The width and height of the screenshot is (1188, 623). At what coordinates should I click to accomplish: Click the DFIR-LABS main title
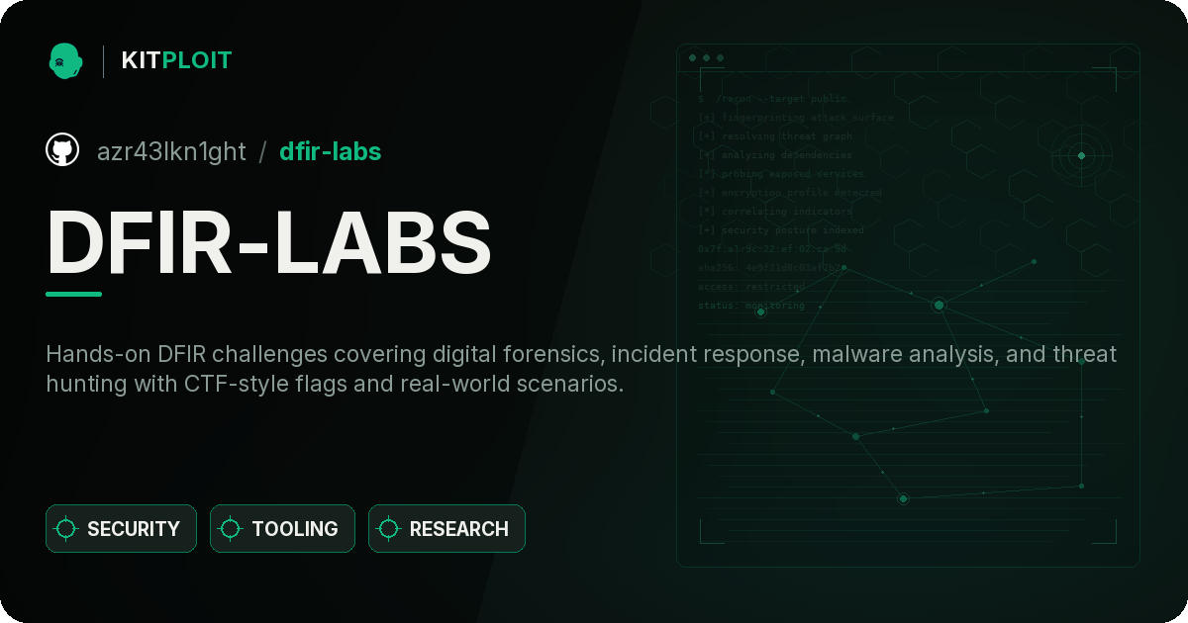coord(269,242)
